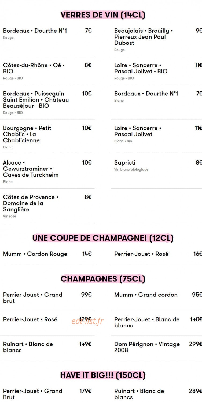Click the Beaujolais Brouilly Pierreux entry
This screenshot has height=402, width=202.
[x=157, y=40]
